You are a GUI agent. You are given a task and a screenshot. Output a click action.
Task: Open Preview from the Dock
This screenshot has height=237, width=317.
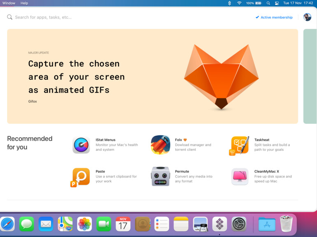click(200, 224)
